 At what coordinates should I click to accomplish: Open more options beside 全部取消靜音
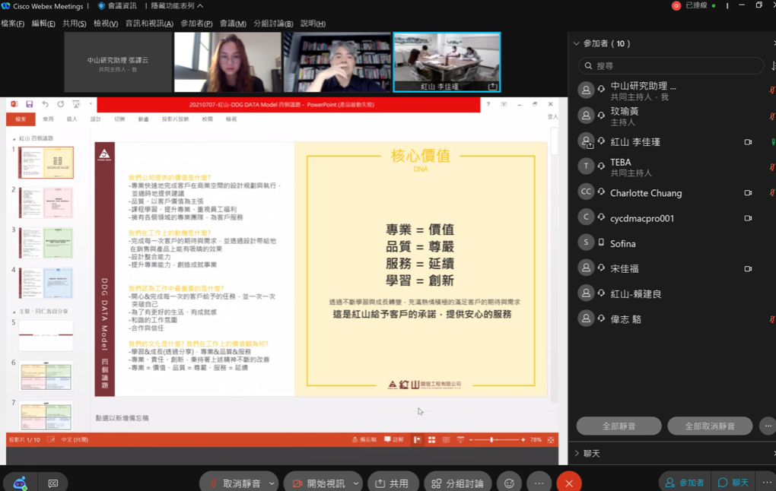pos(768,426)
